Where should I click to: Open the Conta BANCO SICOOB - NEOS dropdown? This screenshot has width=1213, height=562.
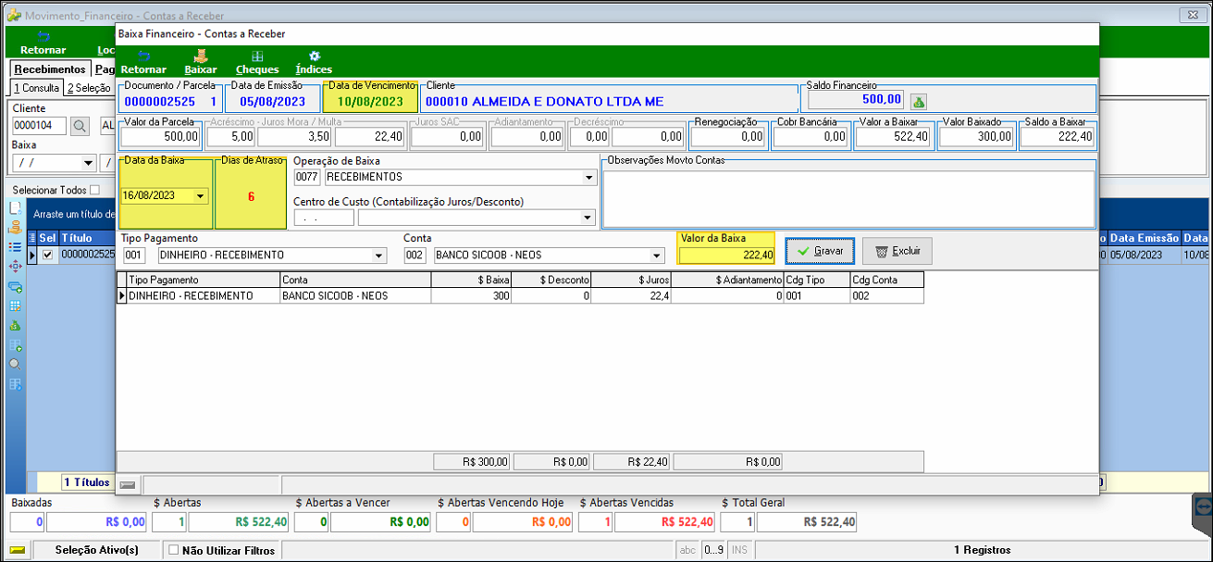pyautogui.click(x=657, y=256)
